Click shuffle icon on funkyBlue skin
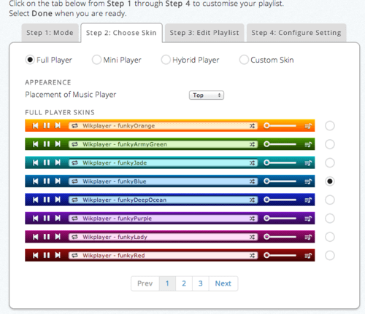 [252, 181]
